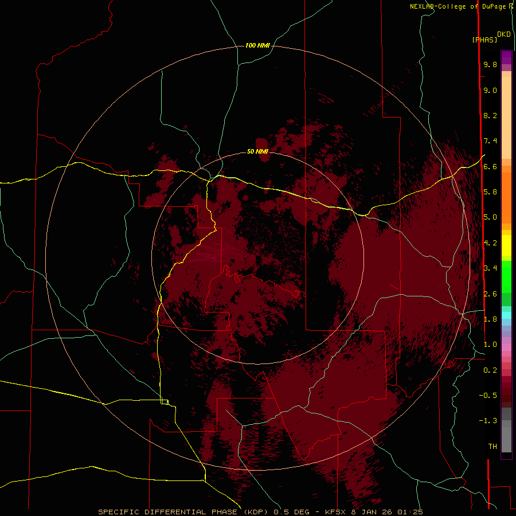Click the 7.4 value on the color scale
Image resolution: width=516 pixels, height=516 pixels.
click(490, 141)
